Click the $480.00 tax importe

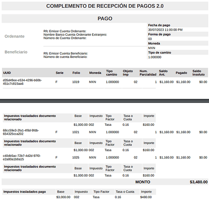click(x=146, y=197)
